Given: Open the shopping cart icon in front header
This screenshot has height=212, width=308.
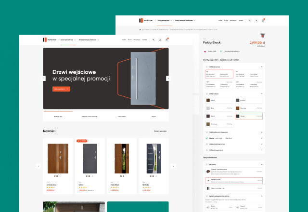Looking at the screenshot, I should [x=166, y=40].
